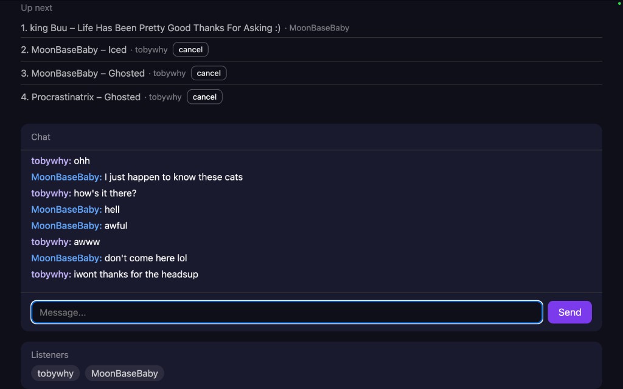Click the message "I just happen to know these cats"

(173, 177)
